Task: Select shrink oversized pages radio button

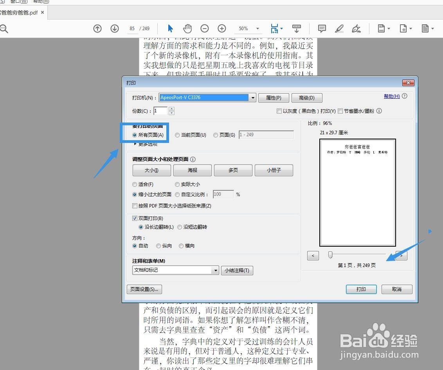Action: tap(135, 195)
